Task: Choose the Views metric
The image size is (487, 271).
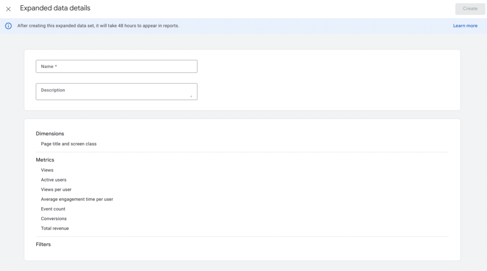Action: (47, 170)
